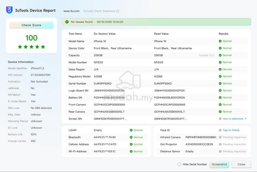This screenshot has height=172, width=257.
Task: Click the Cellular Address value A4:F9:21:**:C4:FD
Action: [x=105, y=144]
